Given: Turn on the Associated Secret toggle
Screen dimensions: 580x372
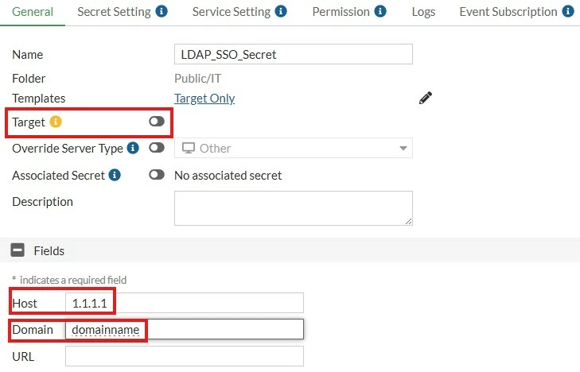Looking at the screenshot, I should click(x=157, y=174).
